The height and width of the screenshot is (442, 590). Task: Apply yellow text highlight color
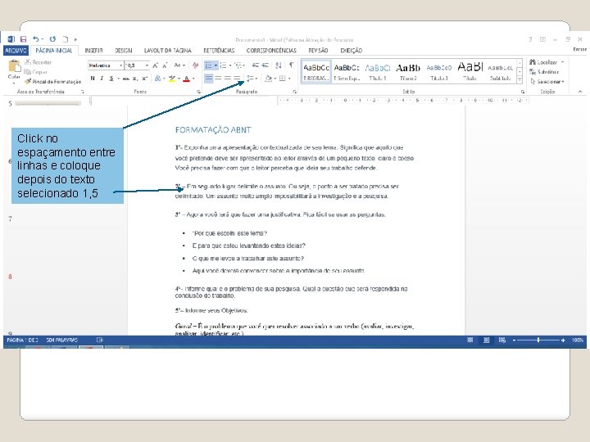coord(172,79)
